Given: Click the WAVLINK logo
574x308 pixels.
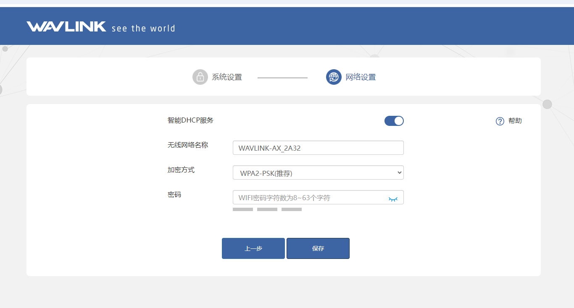Looking at the screenshot, I should click(66, 27).
